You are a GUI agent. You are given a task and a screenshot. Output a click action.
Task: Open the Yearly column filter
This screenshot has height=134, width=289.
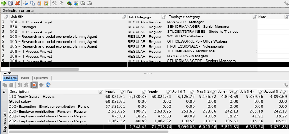168,91
